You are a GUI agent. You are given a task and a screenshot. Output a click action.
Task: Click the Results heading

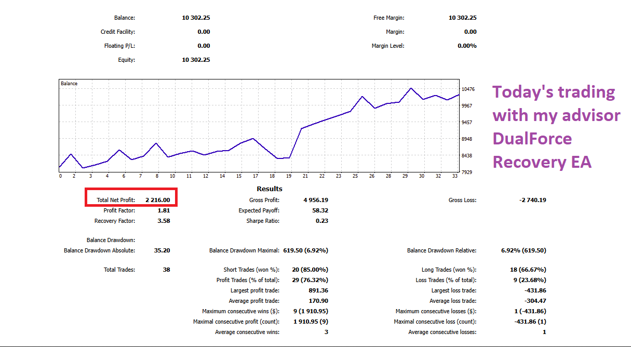(x=270, y=189)
